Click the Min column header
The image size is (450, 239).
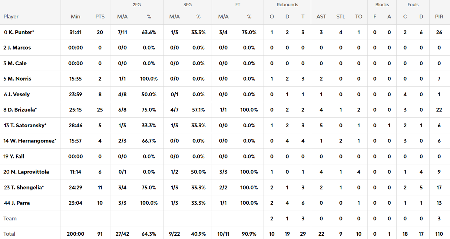[75, 17]
